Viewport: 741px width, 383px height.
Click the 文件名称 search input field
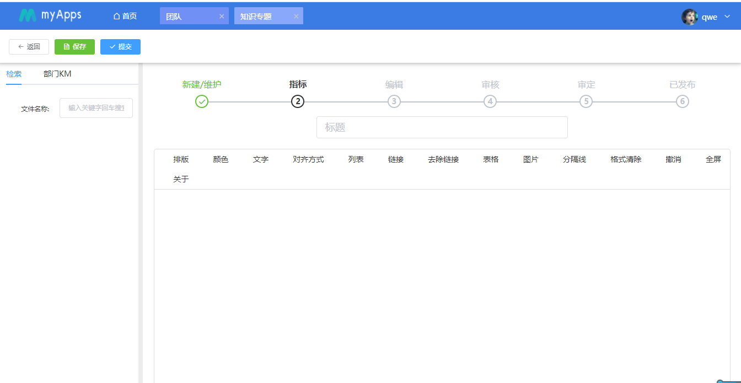(96, 108)
